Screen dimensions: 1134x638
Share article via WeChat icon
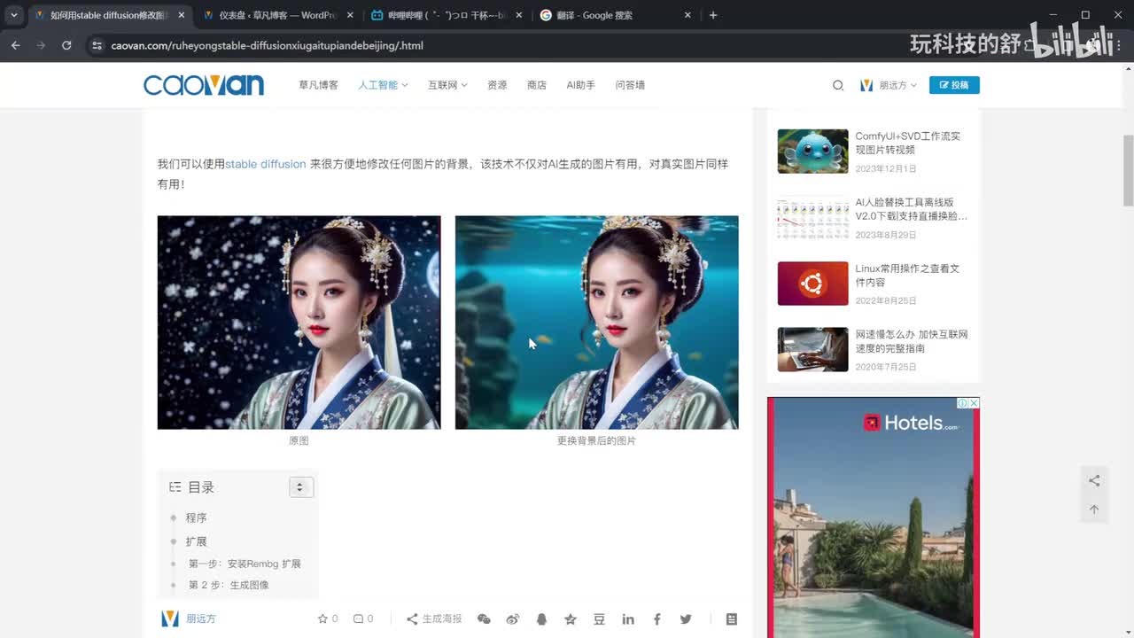pos(484,619)
